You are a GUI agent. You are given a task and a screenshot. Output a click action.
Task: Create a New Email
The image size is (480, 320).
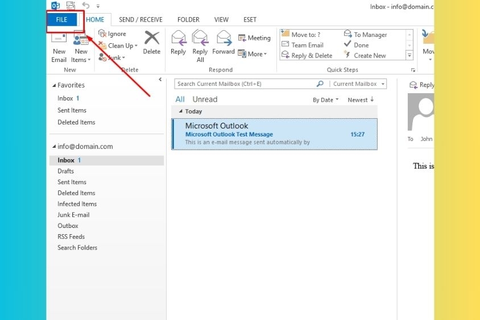click(x=59, y=47)
